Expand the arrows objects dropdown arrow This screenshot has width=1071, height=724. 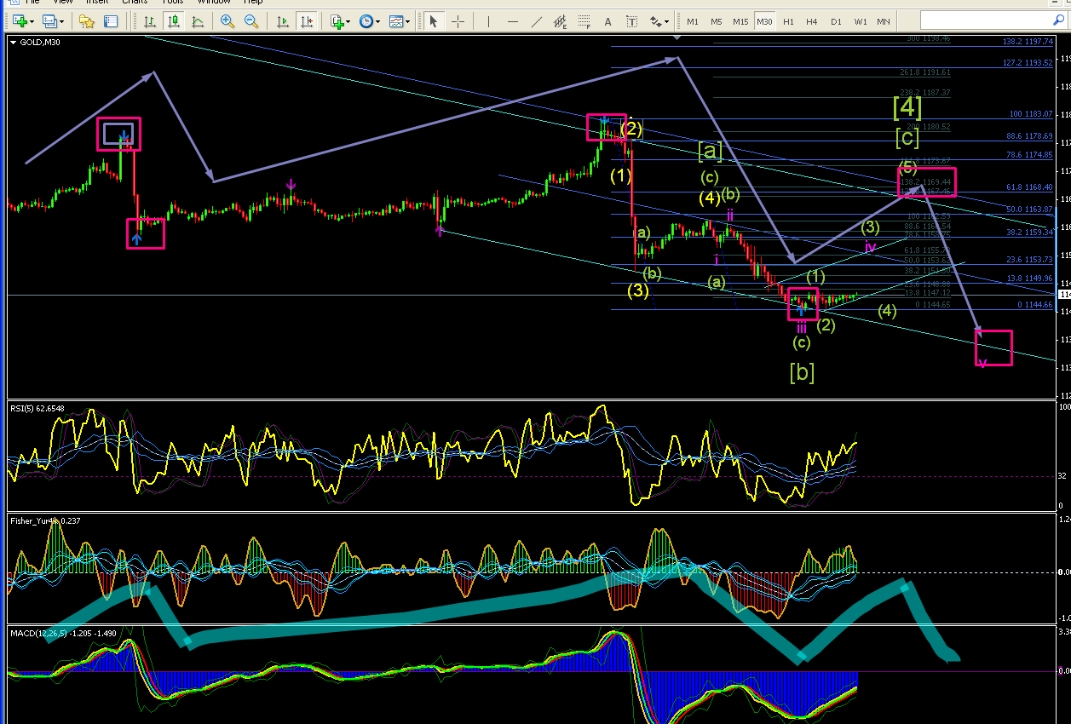click(667, 21)
